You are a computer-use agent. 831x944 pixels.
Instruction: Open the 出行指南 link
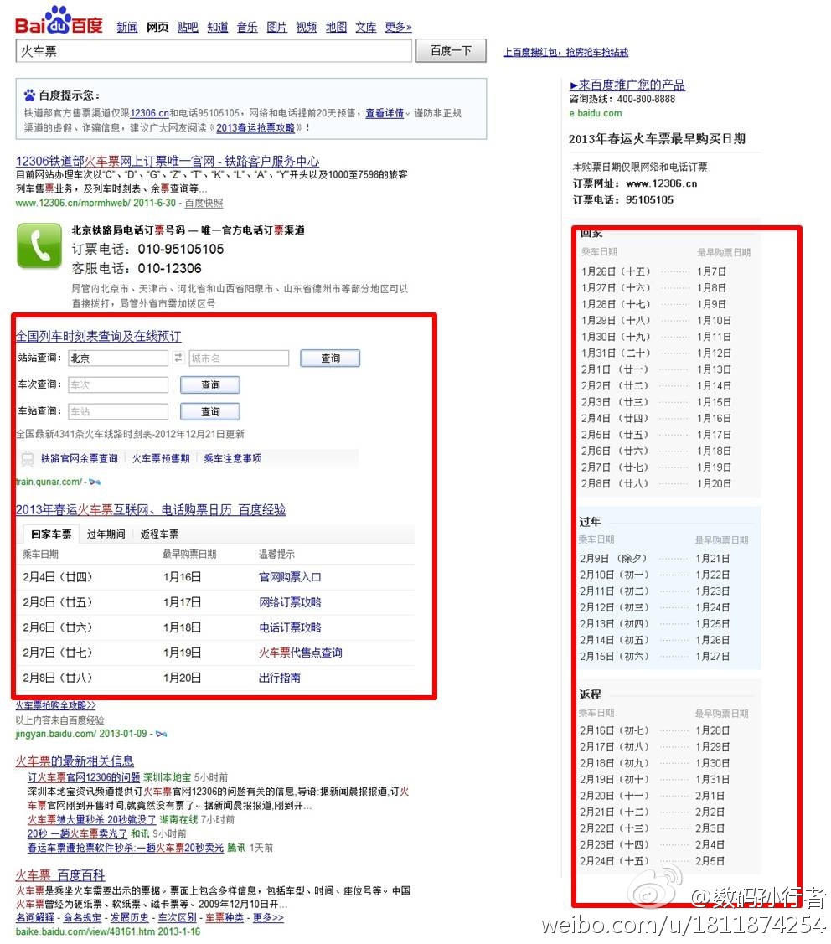pos(280,678)
